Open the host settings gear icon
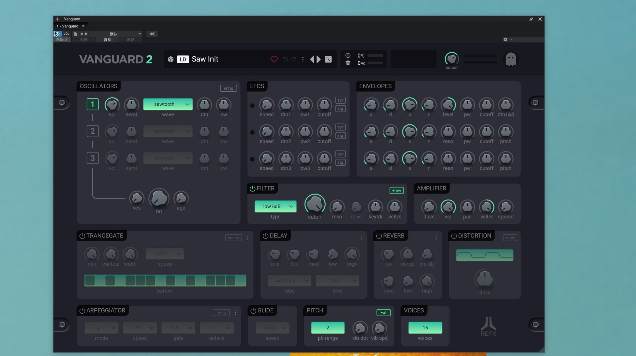Viewport: 636px width, 356px height. 505,39
